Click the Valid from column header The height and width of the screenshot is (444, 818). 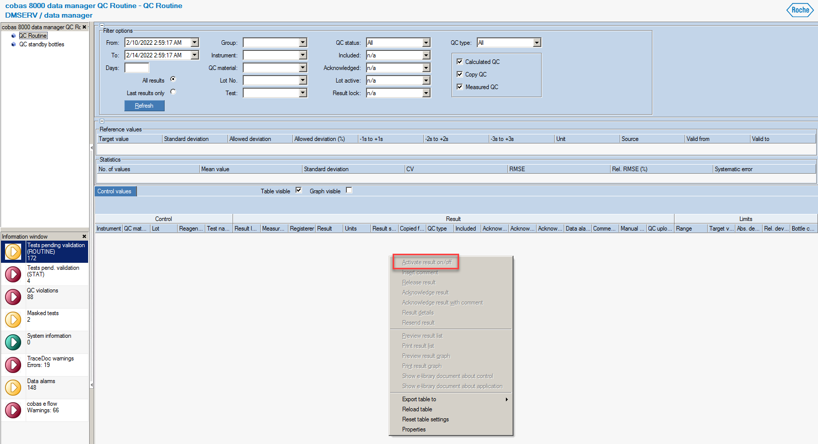tap(717, 139)
